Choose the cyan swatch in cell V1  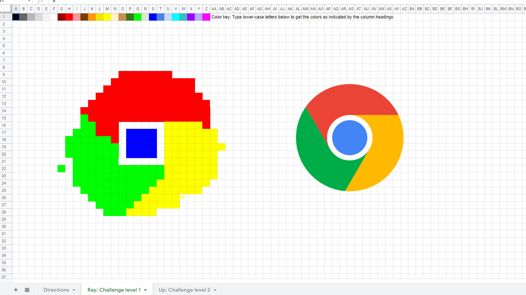pos(176,17)
